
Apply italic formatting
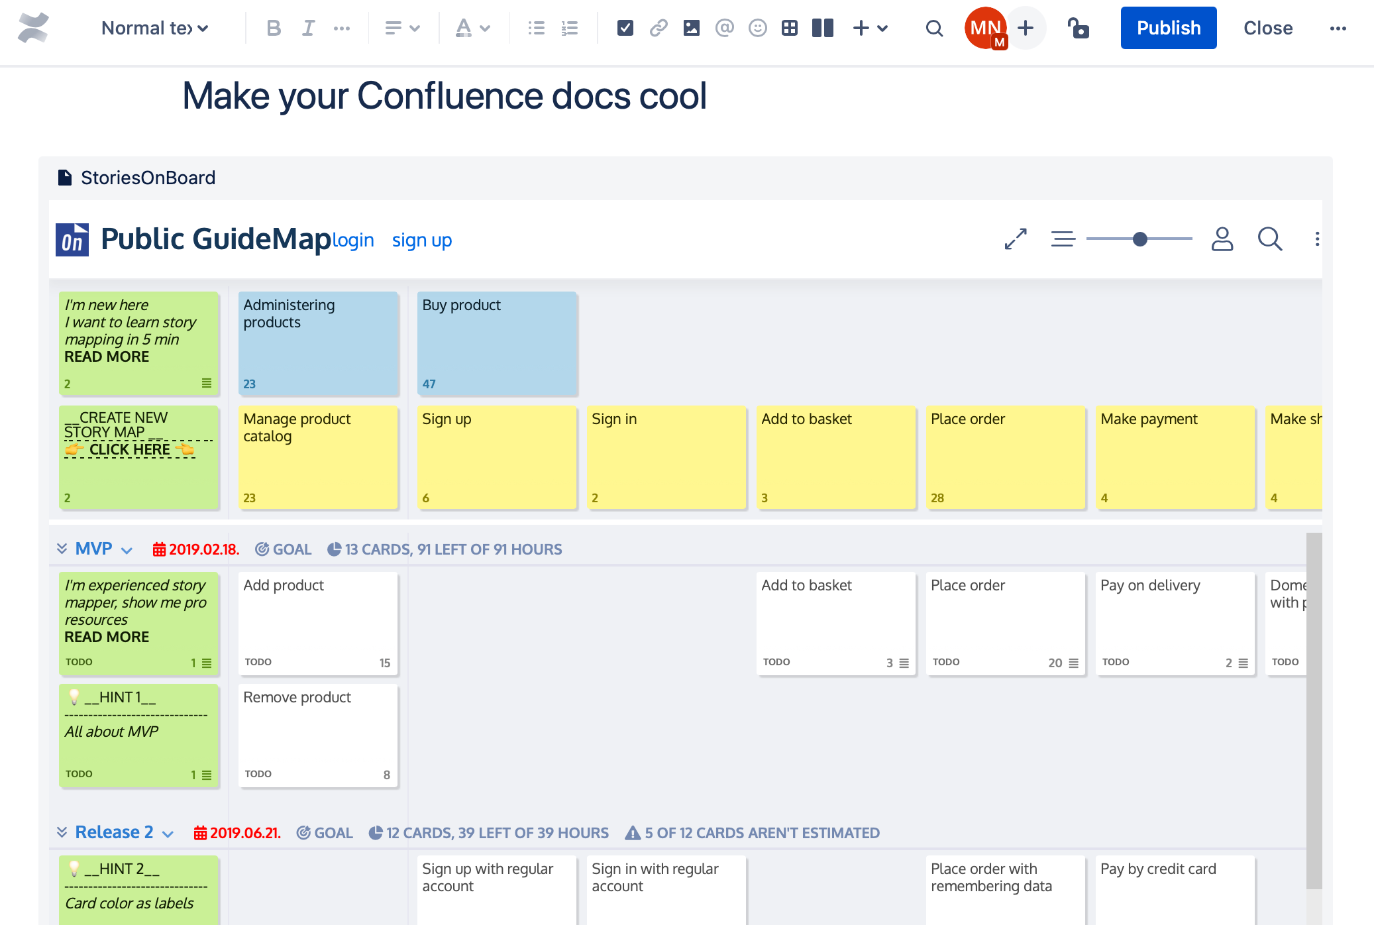coord(307,28)
